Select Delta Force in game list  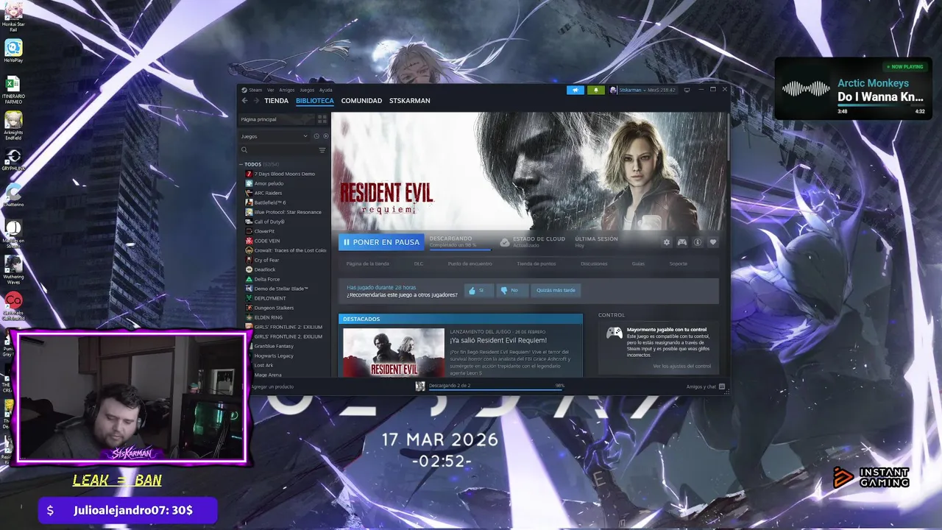coord(267,279)
